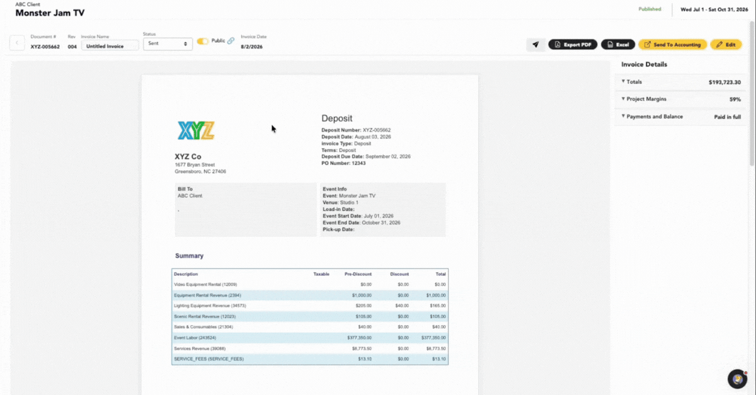Screen dimensions: 756x395
Task: Toggle the Public switch off
Action: click(x=203, y=41)
